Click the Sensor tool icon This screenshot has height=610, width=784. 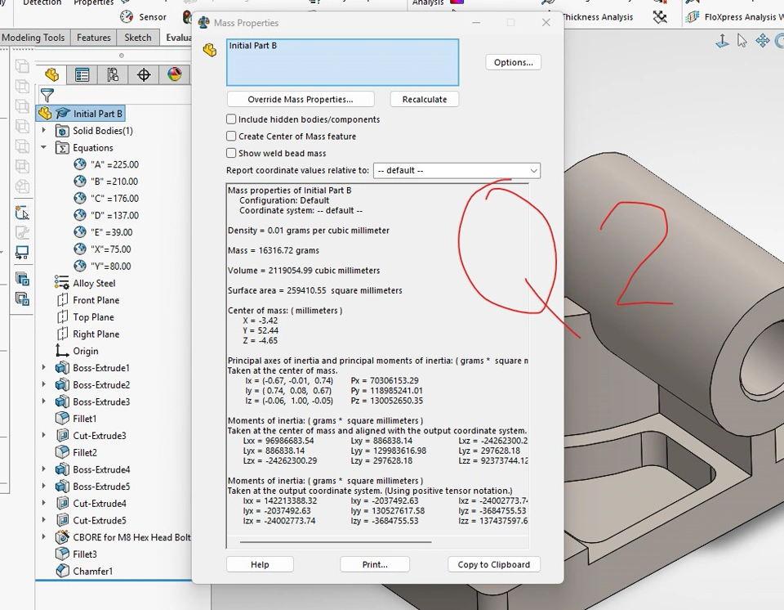pos(127,17)
